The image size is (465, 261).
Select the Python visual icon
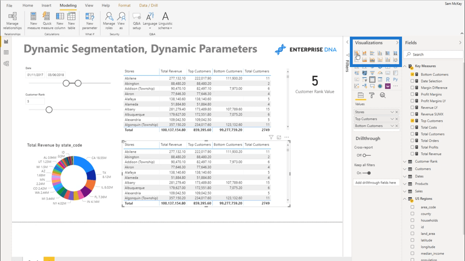pos(395,79)
